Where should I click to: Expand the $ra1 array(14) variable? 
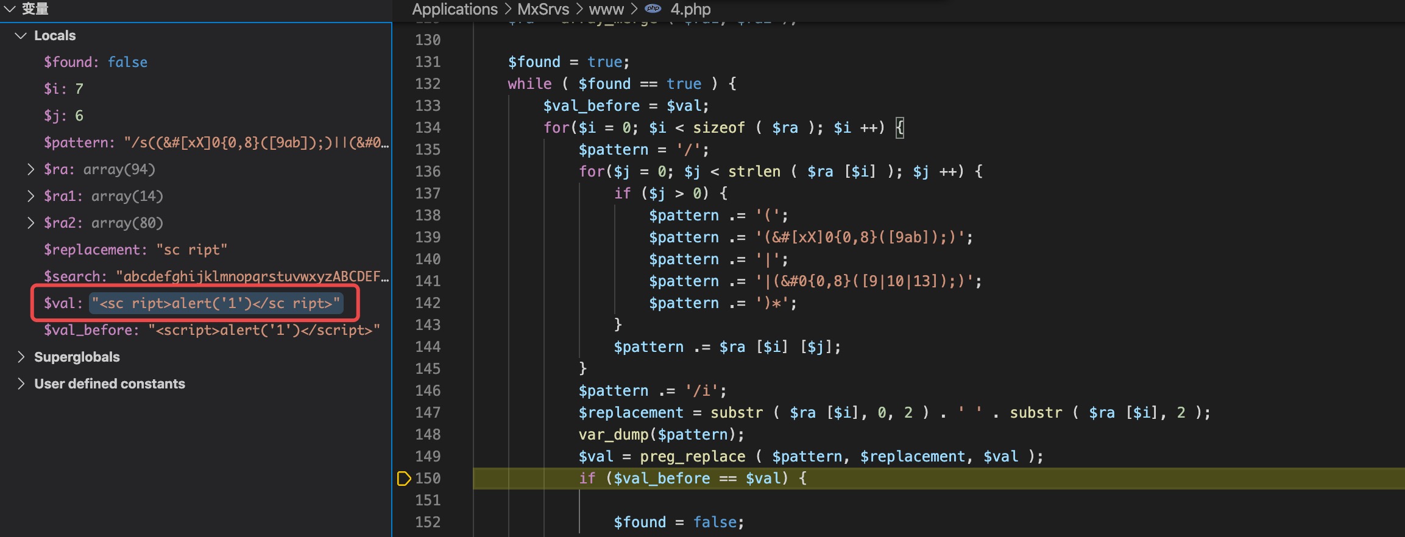pos(30,196)
